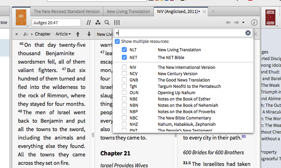Check the NIV resource checkbox
Viewport: 281px width, 168px height.
pos(124,67)
